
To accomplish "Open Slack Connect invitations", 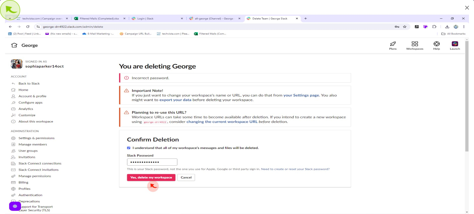I will tap(38, 170).
